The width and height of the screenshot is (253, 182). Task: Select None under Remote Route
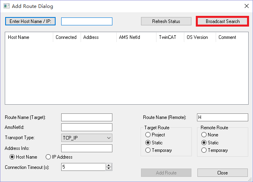[205, 135]
